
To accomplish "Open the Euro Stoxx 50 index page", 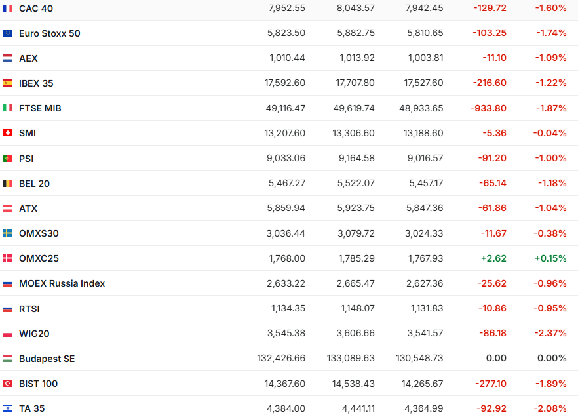I will point(49,33).
